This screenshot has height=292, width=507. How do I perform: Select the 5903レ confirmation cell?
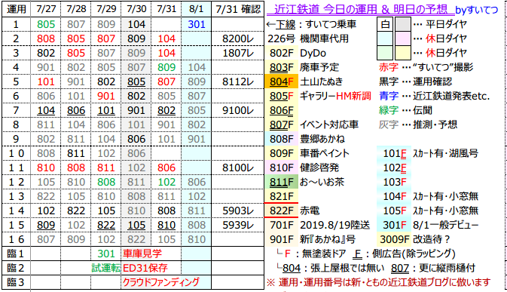237,211
